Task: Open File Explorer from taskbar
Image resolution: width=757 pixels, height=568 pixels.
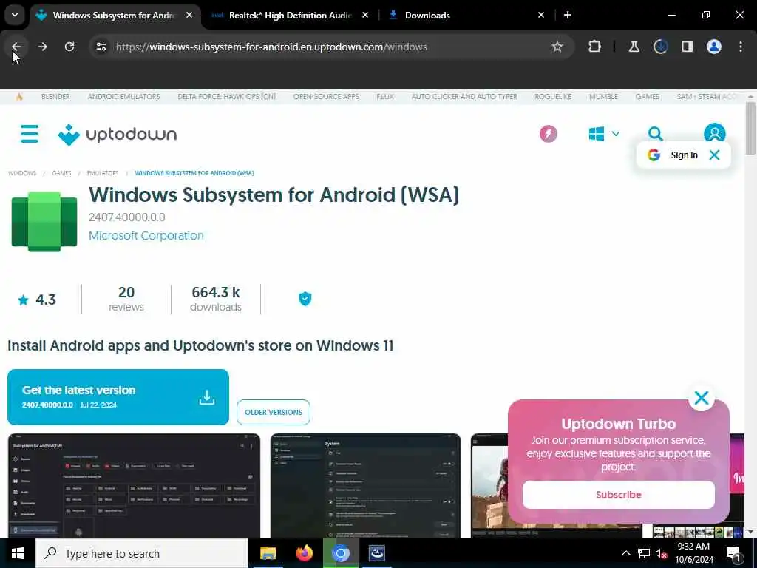Action: point(268,553)
